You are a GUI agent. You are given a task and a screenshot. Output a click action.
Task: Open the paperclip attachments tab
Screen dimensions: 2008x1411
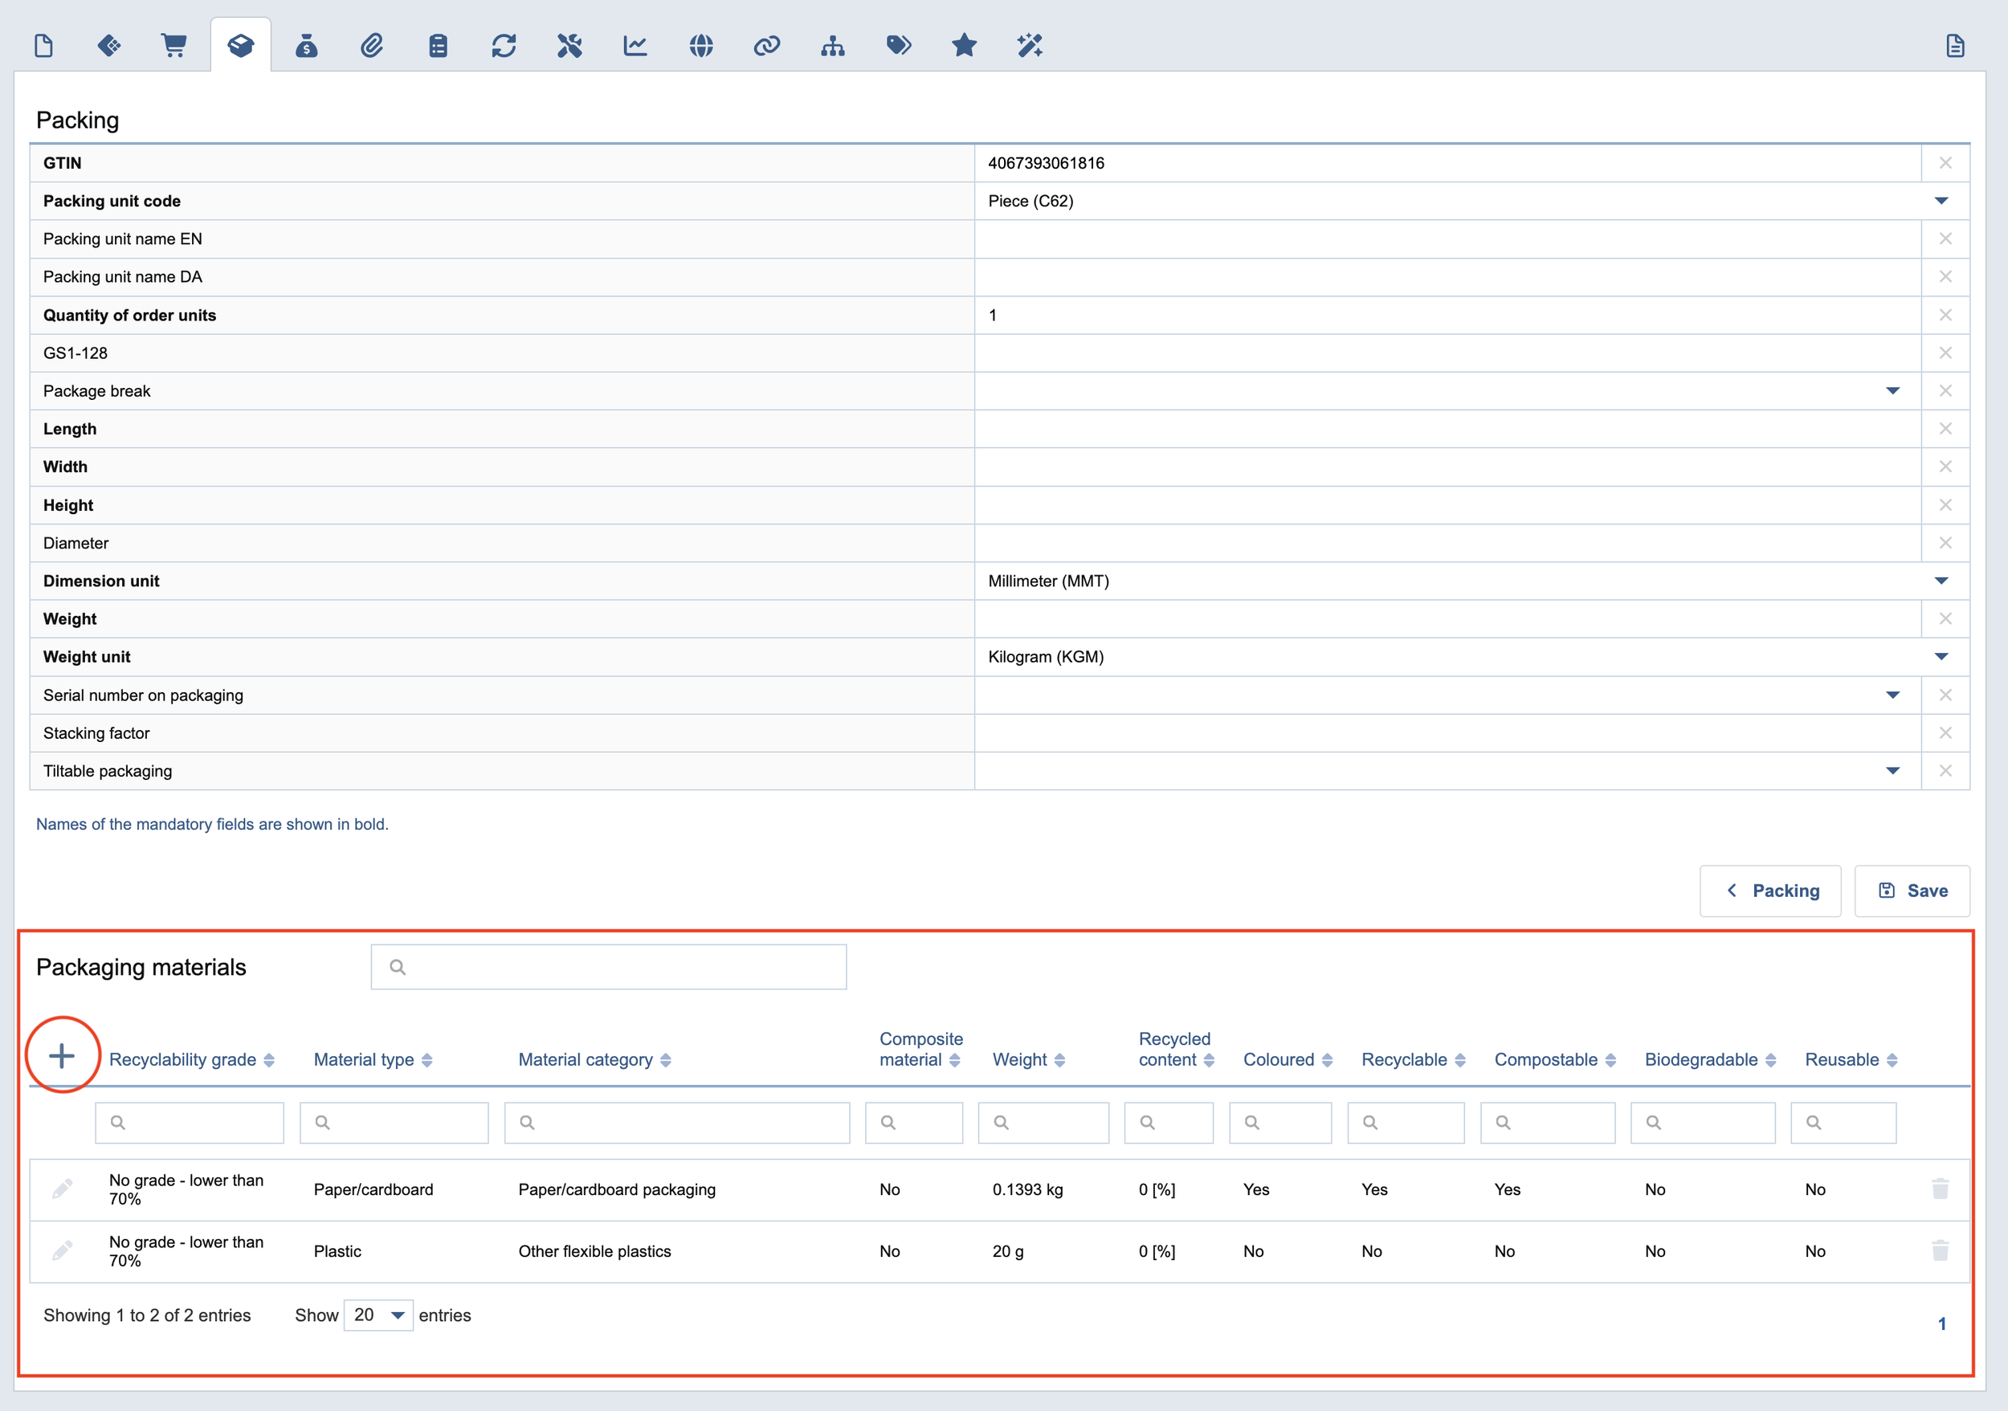372,46
